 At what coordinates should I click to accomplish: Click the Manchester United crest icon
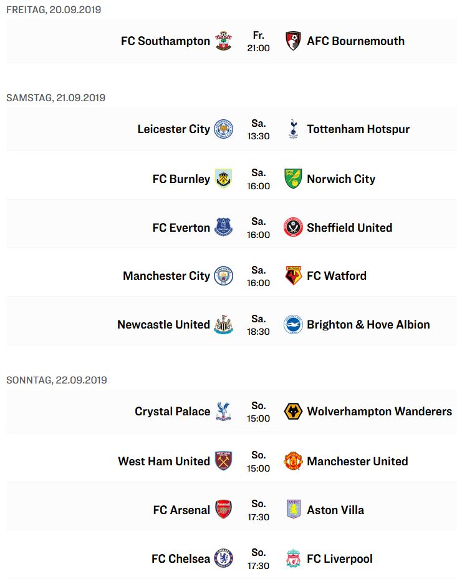pos(294,461)
